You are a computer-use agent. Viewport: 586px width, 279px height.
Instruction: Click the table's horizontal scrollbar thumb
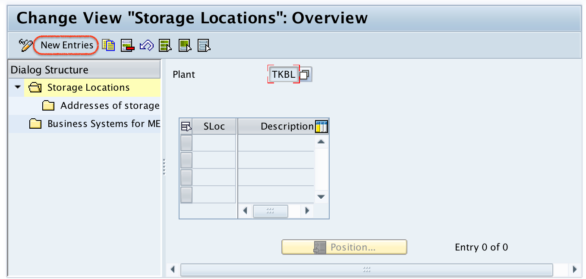(271, 211)
